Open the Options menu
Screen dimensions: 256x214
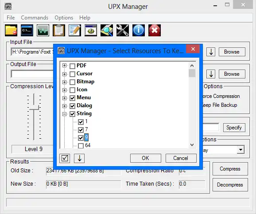[64, 18]
